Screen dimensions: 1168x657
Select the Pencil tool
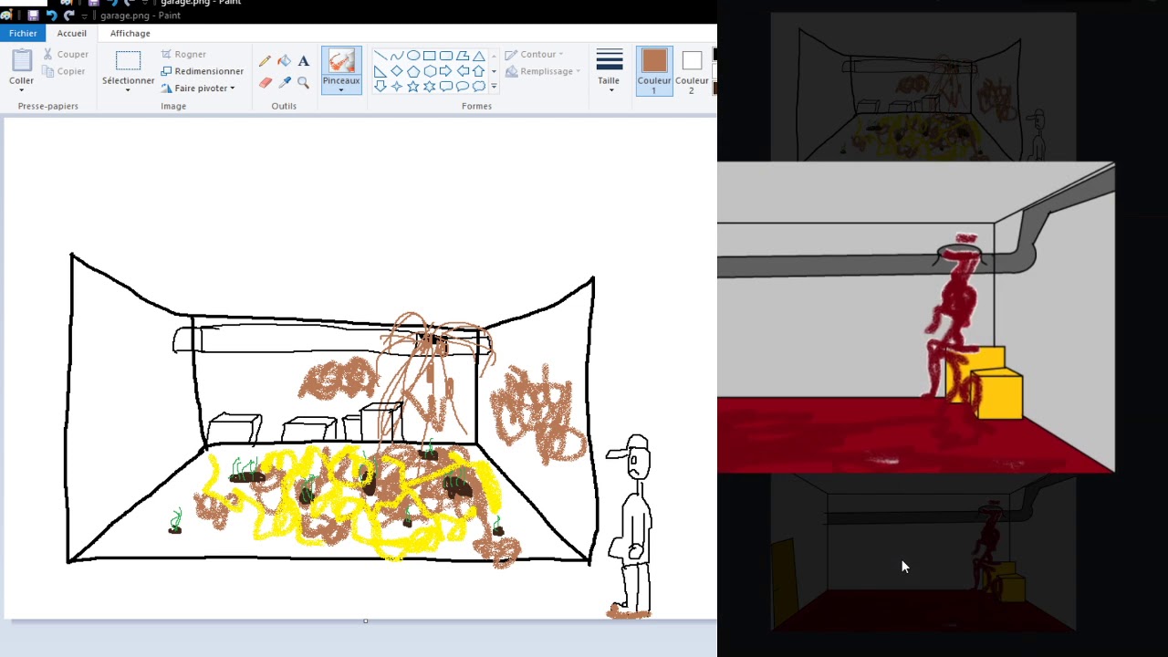tap(265, 61)
